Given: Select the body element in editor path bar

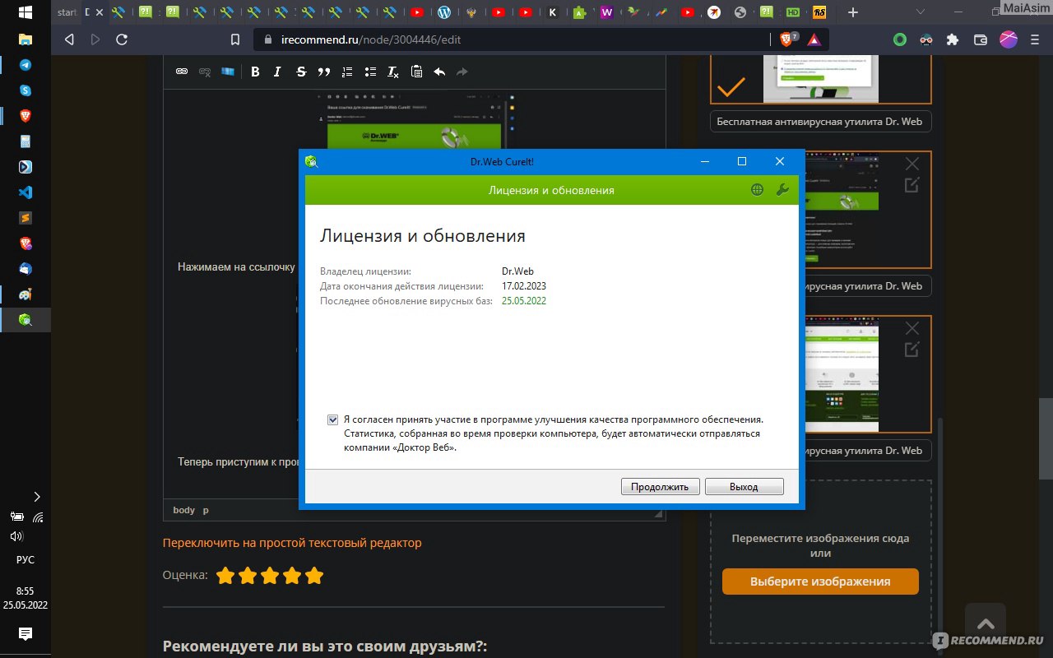Looking at the screenshot, I should pos(183,510).
